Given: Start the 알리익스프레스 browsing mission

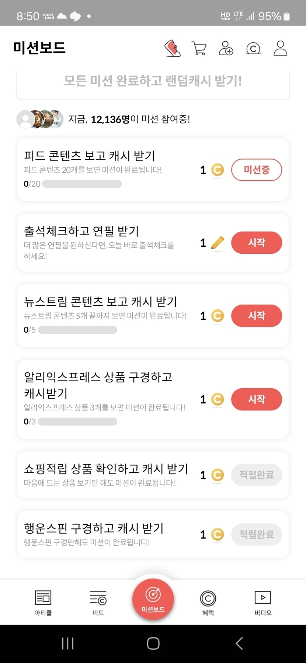Looking at the screenshot, I should (x=257, y=399).
